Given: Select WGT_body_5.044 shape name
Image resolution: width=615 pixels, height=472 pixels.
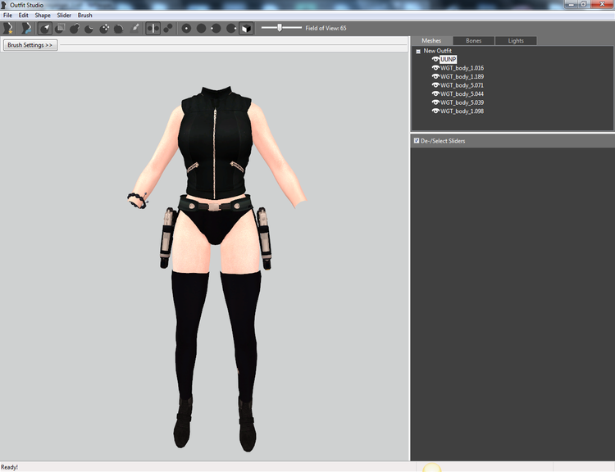Looking at the screenshot, I should pos(462,93).
